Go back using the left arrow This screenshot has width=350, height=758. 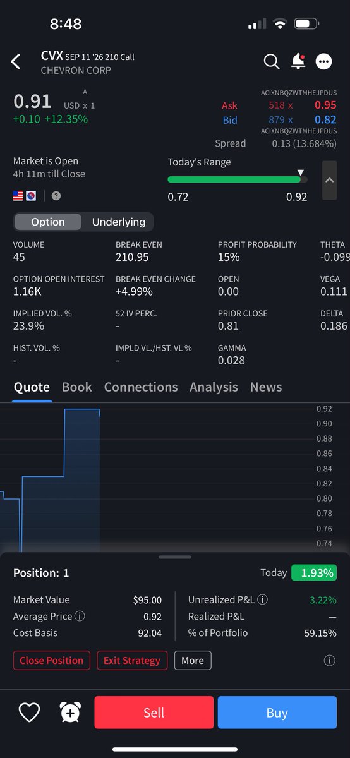16,62
